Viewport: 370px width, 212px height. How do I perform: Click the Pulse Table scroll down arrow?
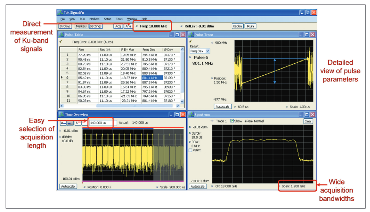(182, 102)
